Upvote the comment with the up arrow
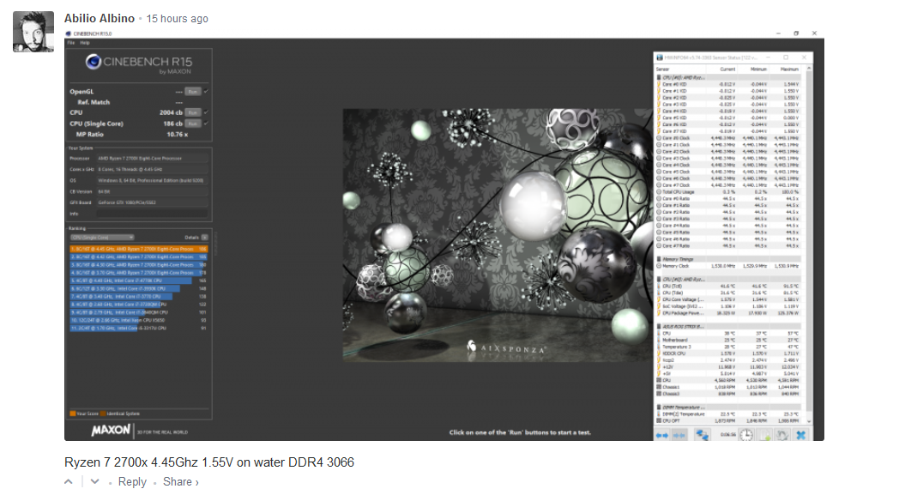899x495 pixels. pos(69,482)
